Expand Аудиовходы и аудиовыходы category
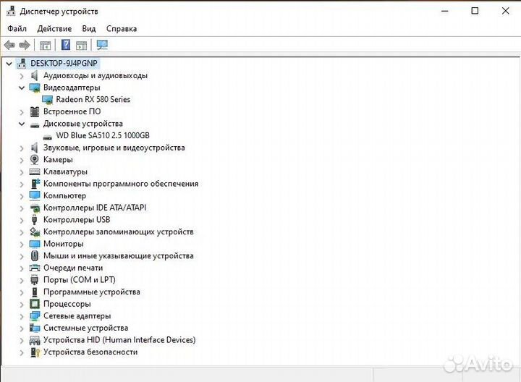521x382 pixels. coord(22,76)
